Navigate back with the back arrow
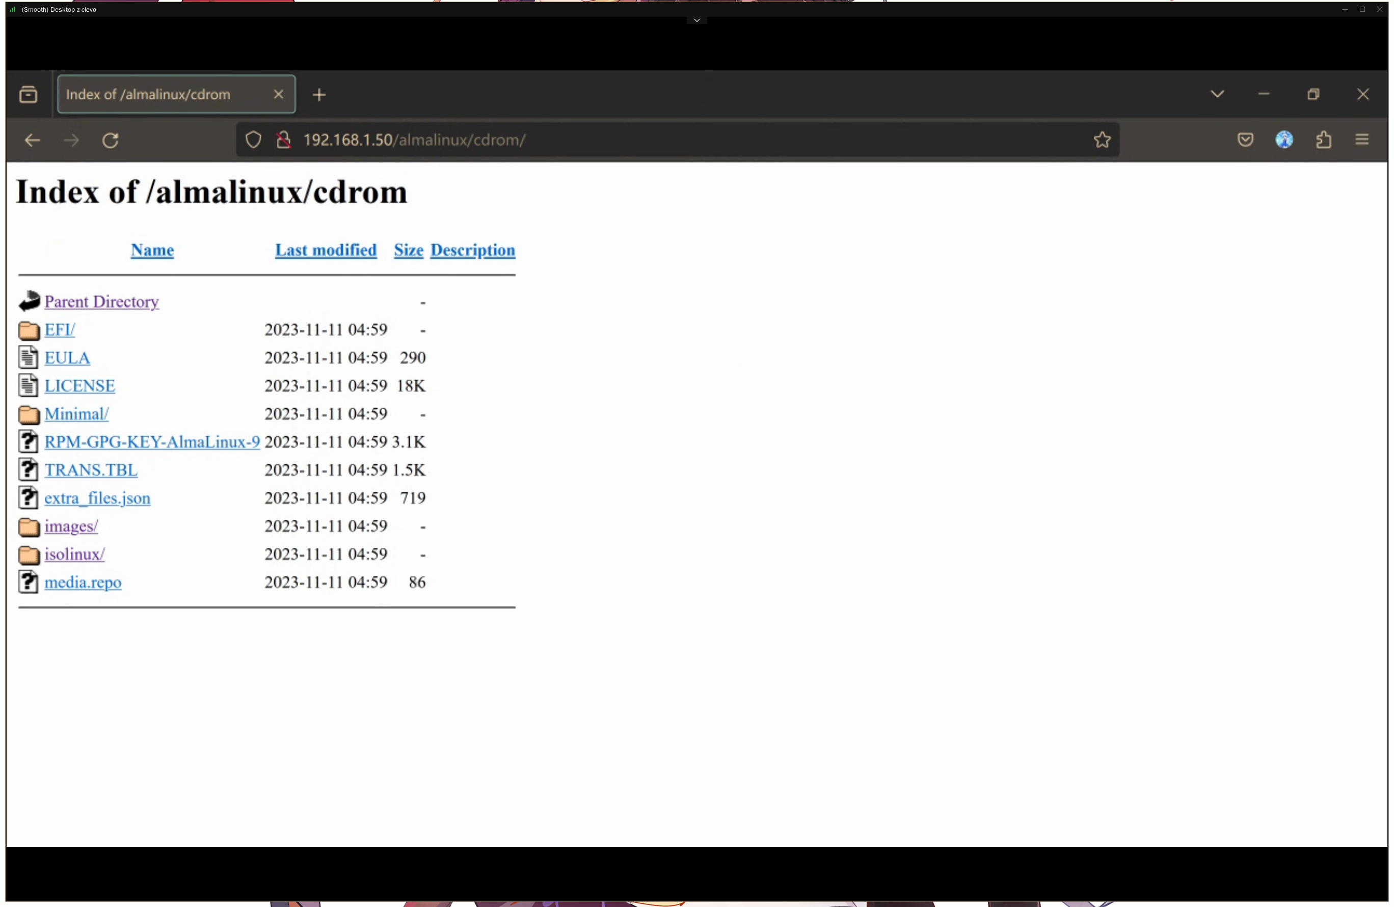1394x907 pixels. 32,140
